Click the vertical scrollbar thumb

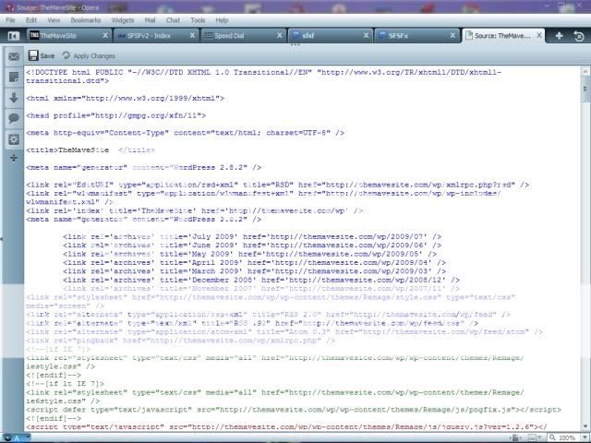click(x=585, y=89)
